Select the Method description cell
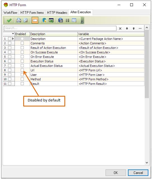The width and height of the screenshot is (152, 179). tap(54, 79)
